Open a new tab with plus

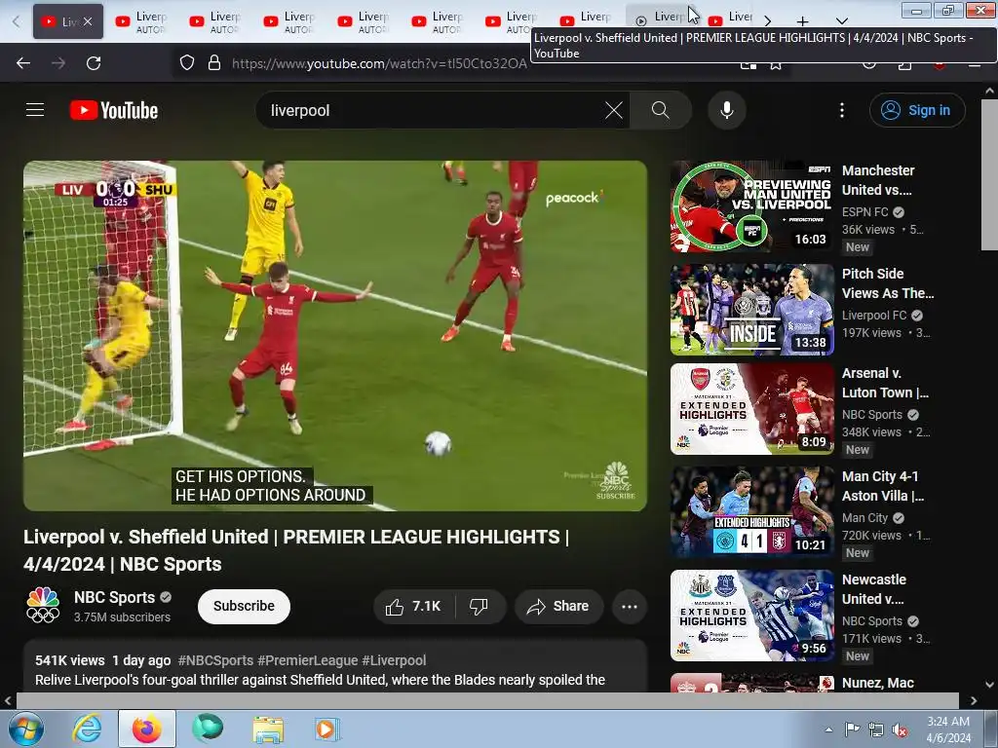tap(803, 21)
